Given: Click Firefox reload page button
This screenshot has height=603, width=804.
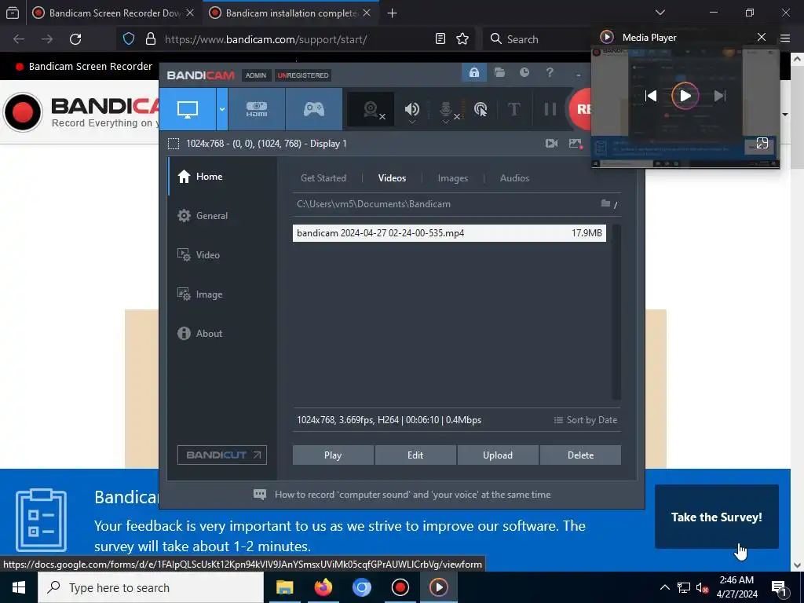Looking at the screenshot, I should point(75,39).
